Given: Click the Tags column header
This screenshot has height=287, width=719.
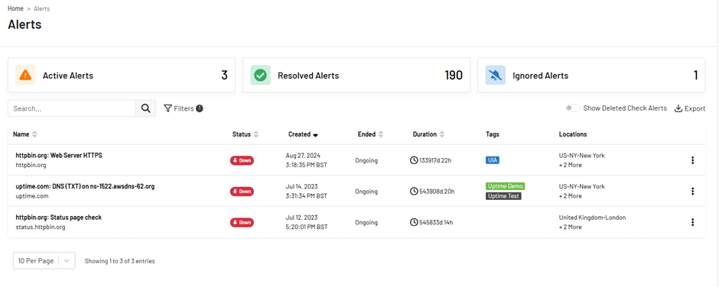Looking at the screenshot, I should tap(493, 134).
